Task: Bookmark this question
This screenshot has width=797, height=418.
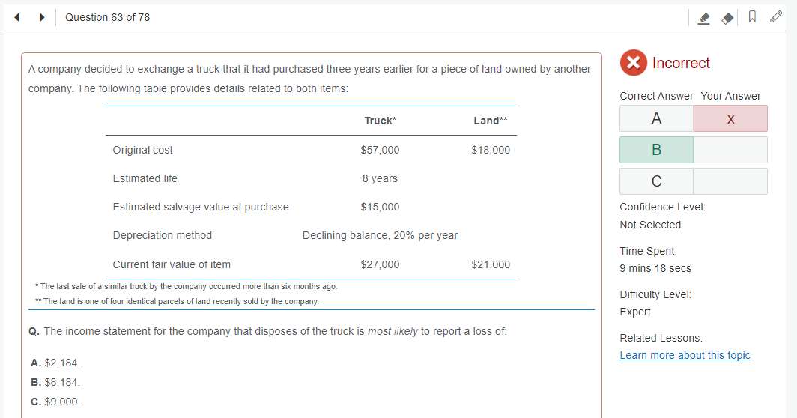Action: (x=752, y=16)
